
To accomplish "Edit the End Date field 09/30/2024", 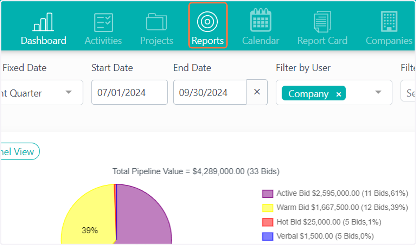I will point(210,92).
